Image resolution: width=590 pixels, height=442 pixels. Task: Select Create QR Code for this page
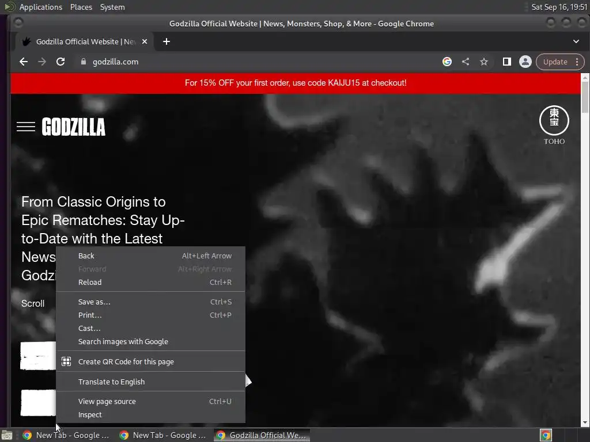coord(150,361)
